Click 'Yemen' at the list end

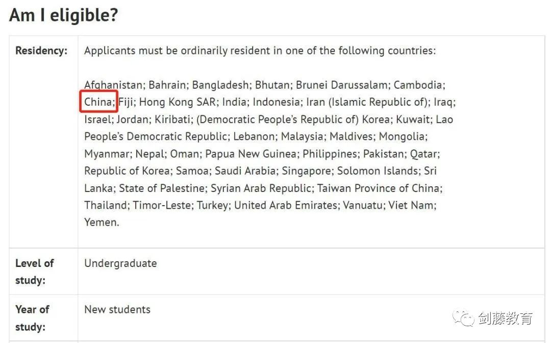(x=100, y=222)
